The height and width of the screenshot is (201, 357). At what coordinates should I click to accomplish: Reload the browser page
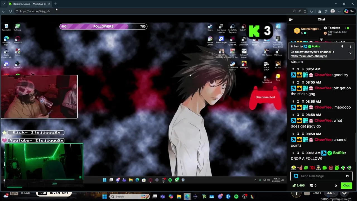[10, 11]
